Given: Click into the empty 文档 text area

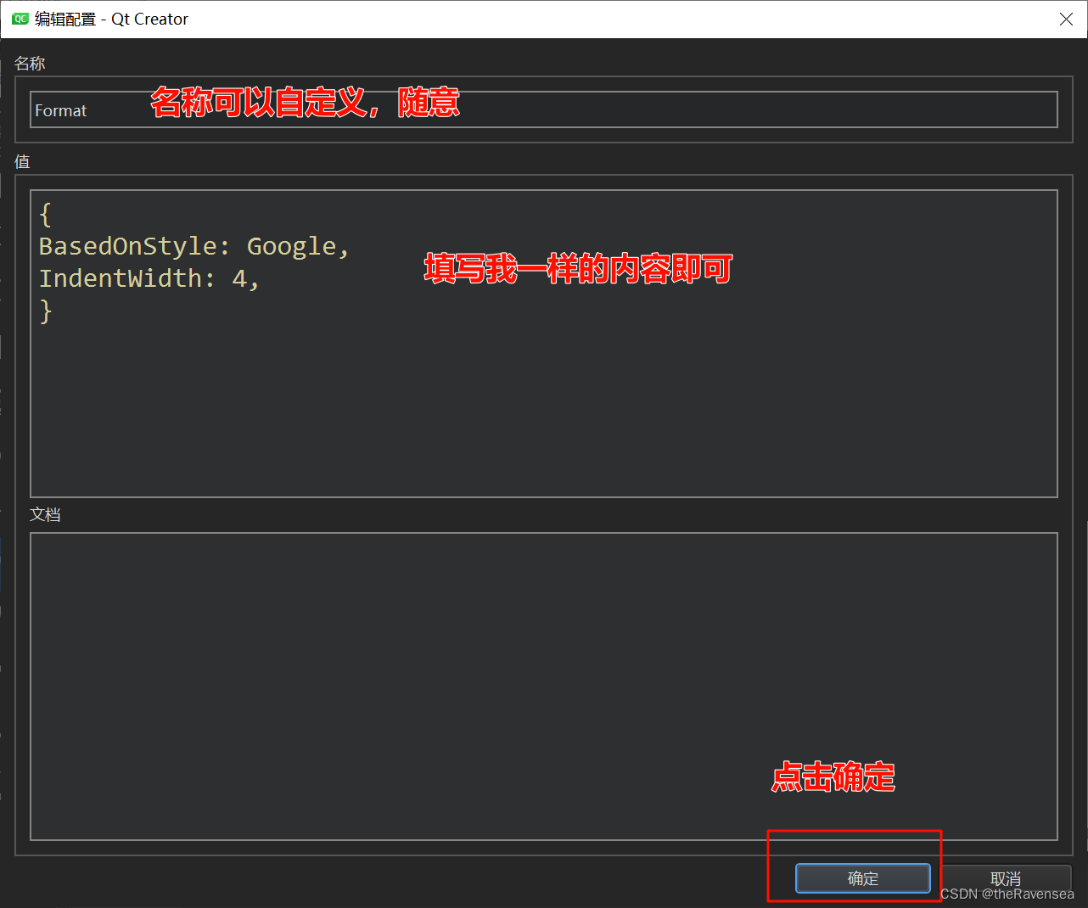Looking at the screenshot, I should pyautogui.click(x=544, y=687).
